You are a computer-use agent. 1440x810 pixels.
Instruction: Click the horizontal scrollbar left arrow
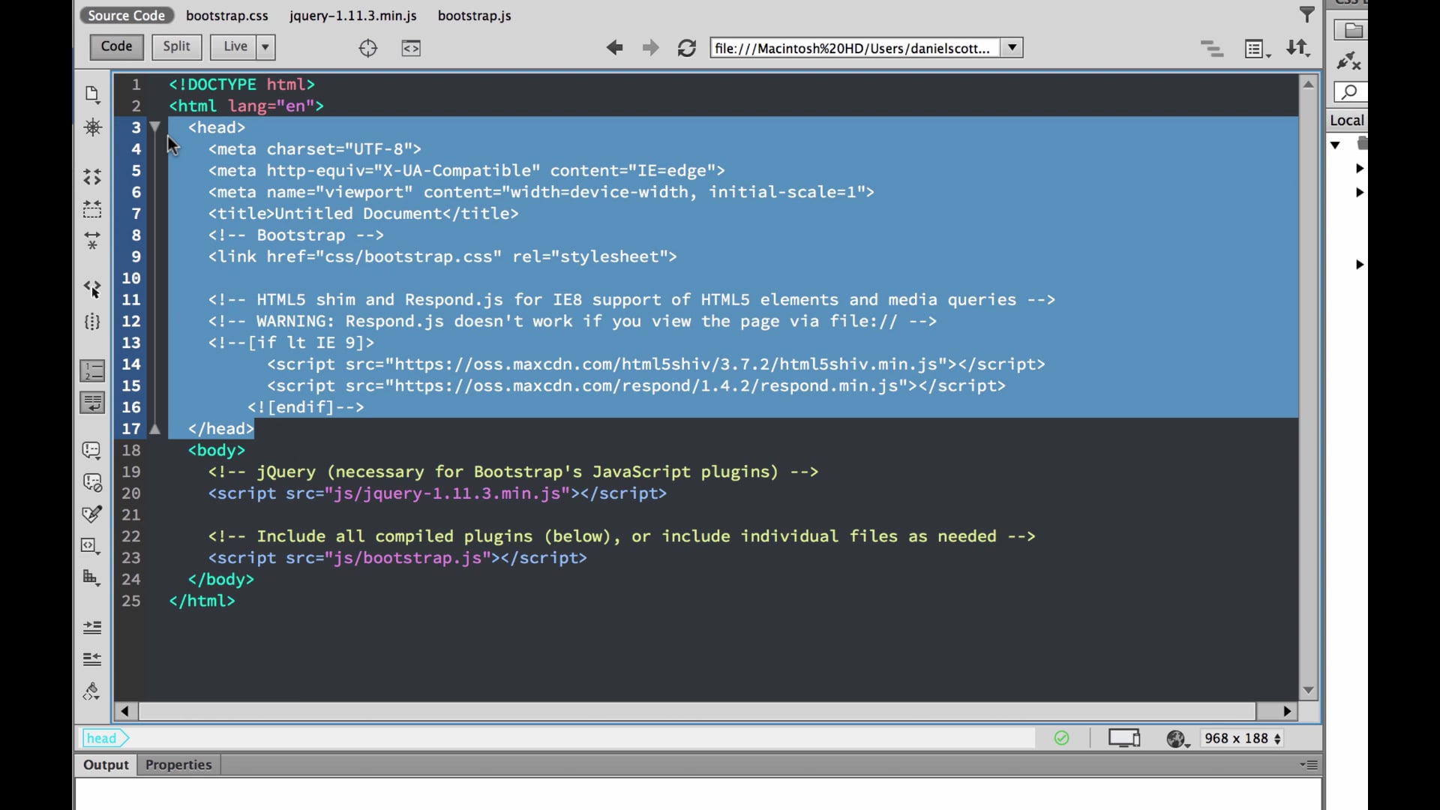(x=124, y=711)
